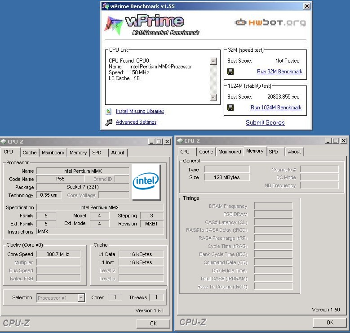This screenshot has width=350, height=333.
Task: Open the Advanced Settings link
Action: [136, 122]
